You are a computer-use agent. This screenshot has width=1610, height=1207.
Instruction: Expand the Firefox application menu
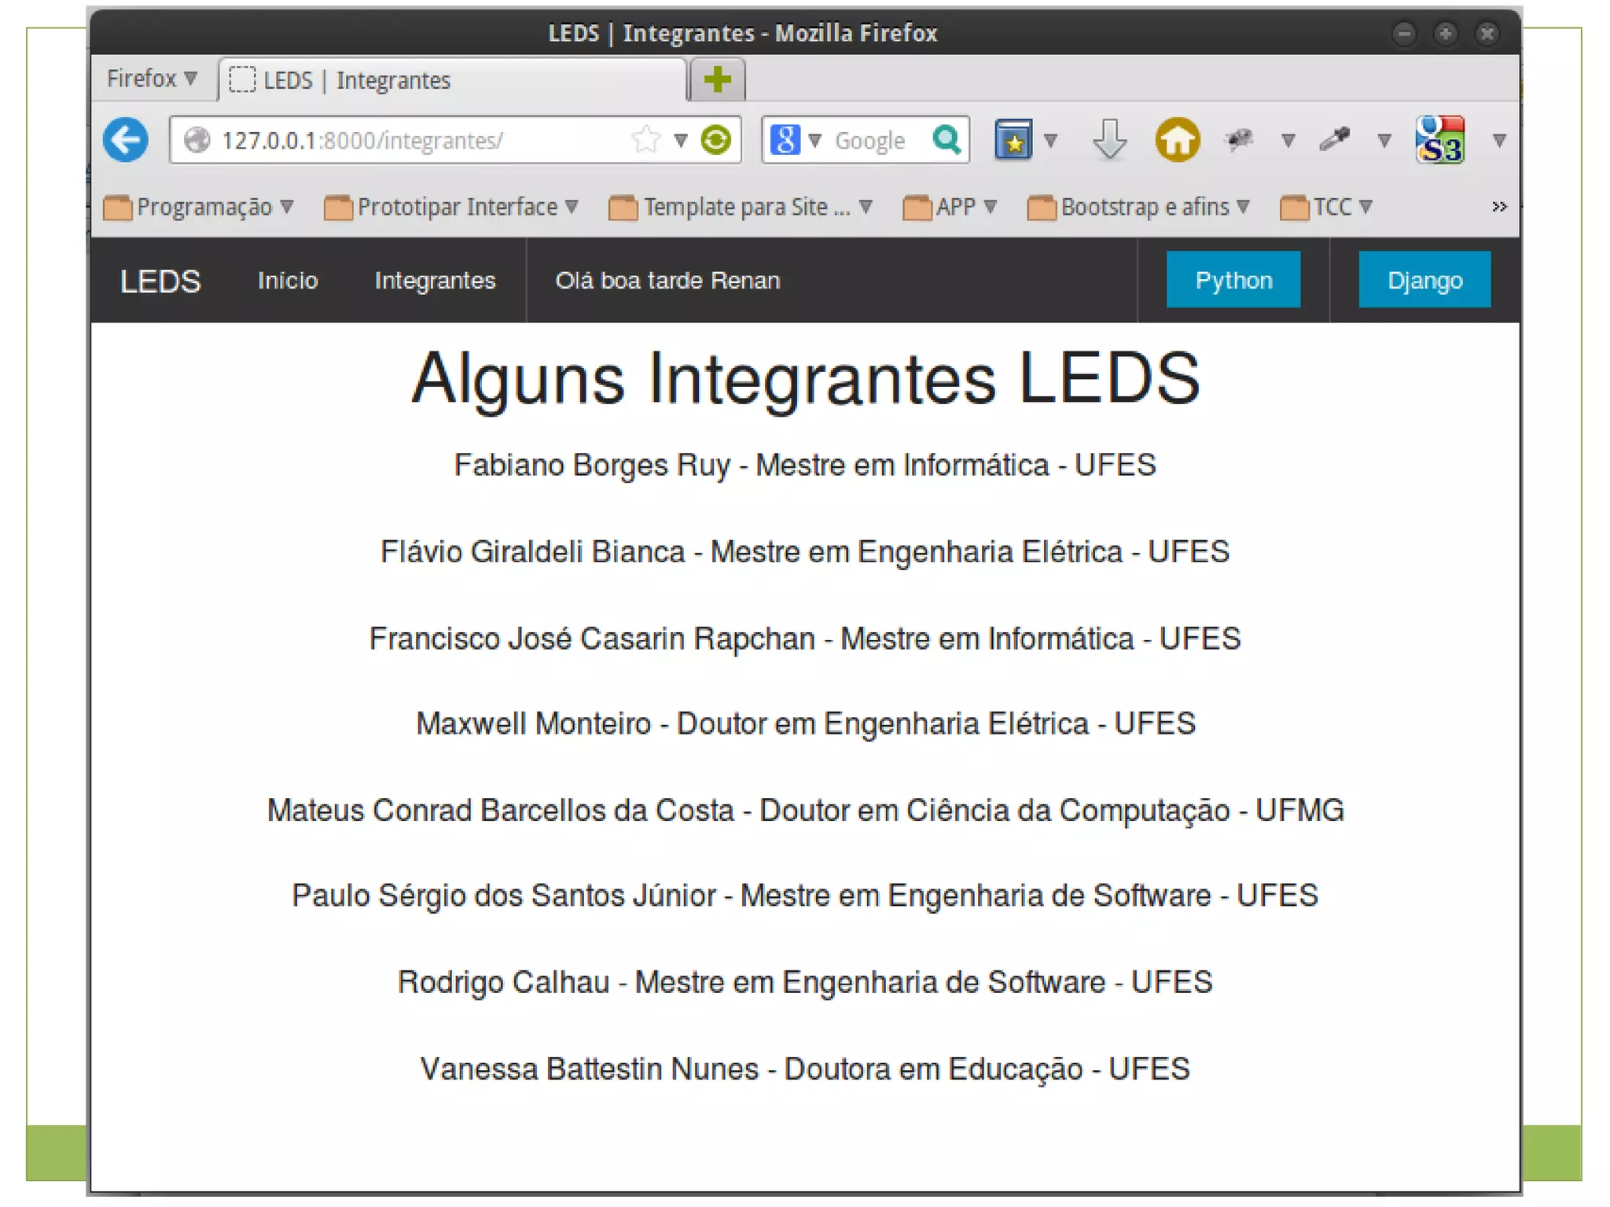152,79
